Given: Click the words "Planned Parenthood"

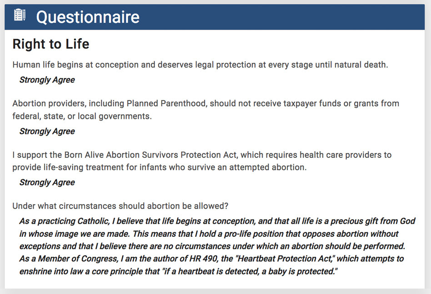Looking at the screenshot, I should coord(166,103).
